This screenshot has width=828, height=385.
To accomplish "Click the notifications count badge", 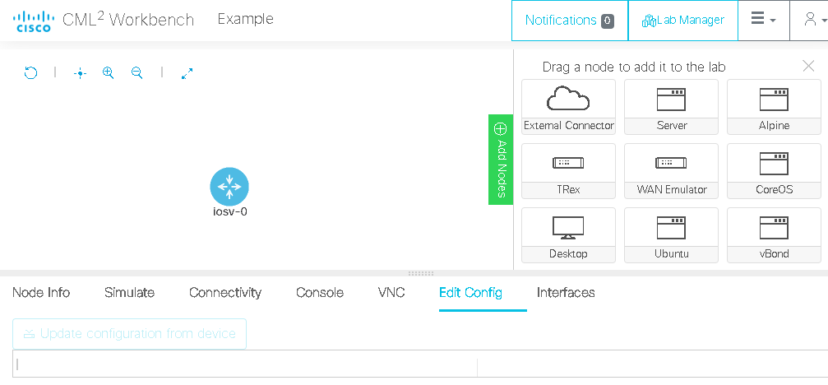I will click(x=608, y=21).
